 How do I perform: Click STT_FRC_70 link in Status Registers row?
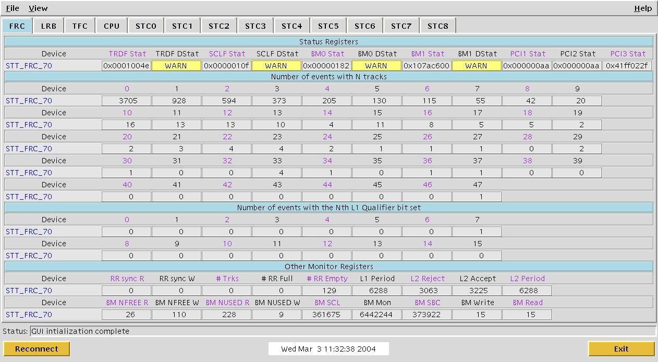(29, 66)
